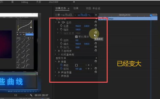Expand the 时间重映射 effect
The width and height of the screenshot is (160, 99).
tap(55, 54)
